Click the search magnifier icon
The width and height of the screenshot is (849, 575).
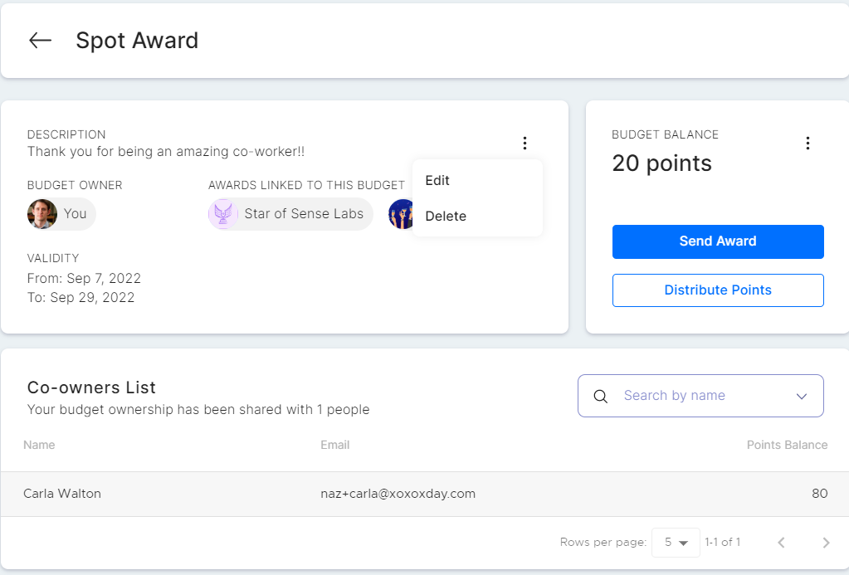click(601, 396)
